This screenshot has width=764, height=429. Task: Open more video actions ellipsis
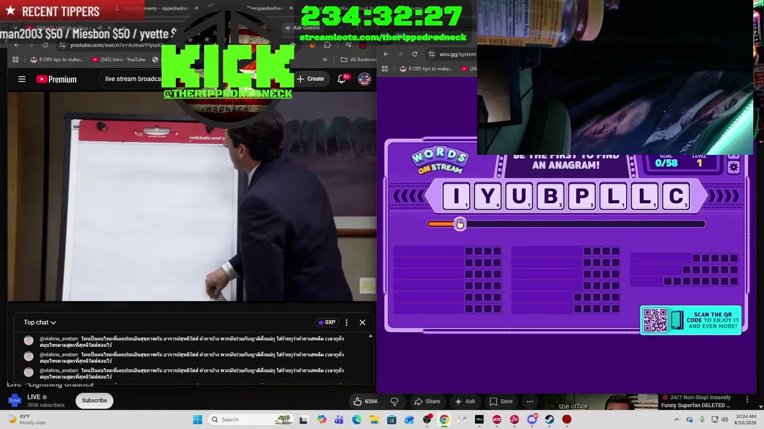coord(530,401)
